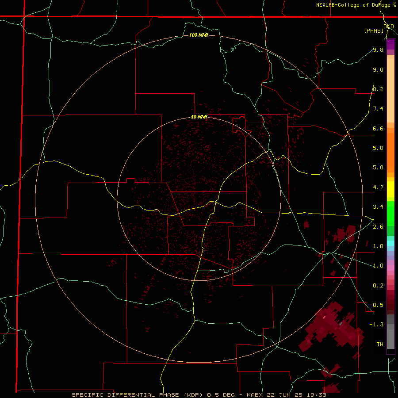Screen dimensions: 398x398
Task: Click the TH threshold label
Action: [x=380, y=344]
